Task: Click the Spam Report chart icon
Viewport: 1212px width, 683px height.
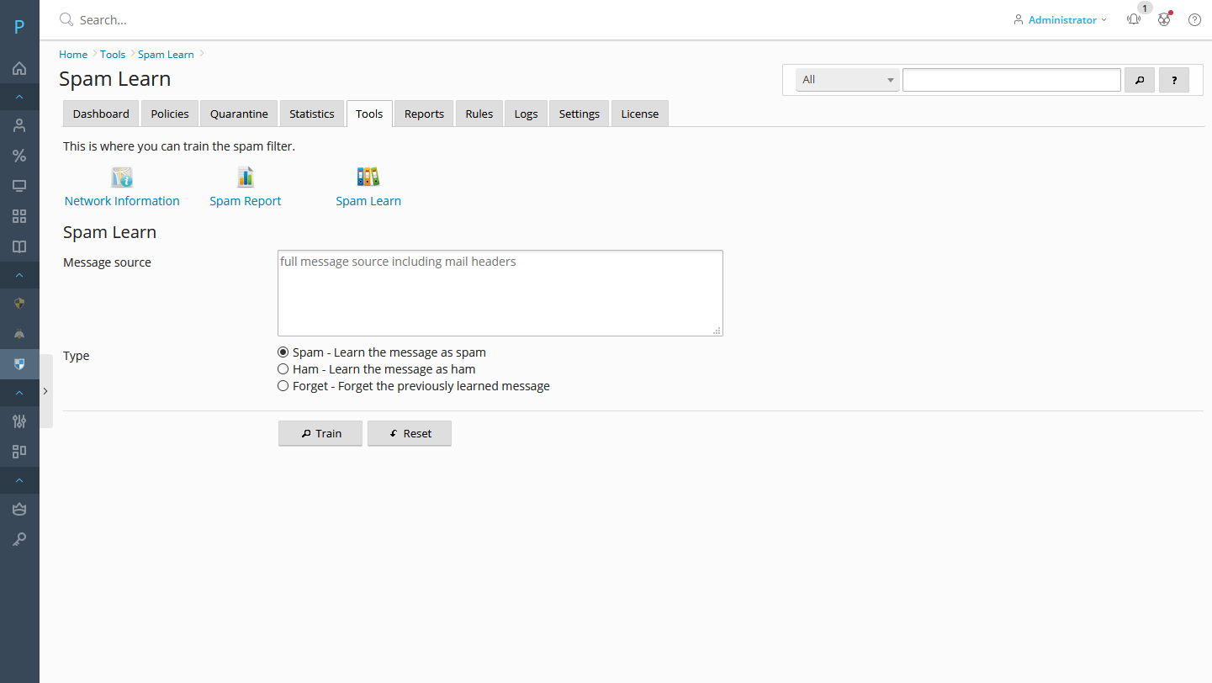Action: [x=245, y=177]
